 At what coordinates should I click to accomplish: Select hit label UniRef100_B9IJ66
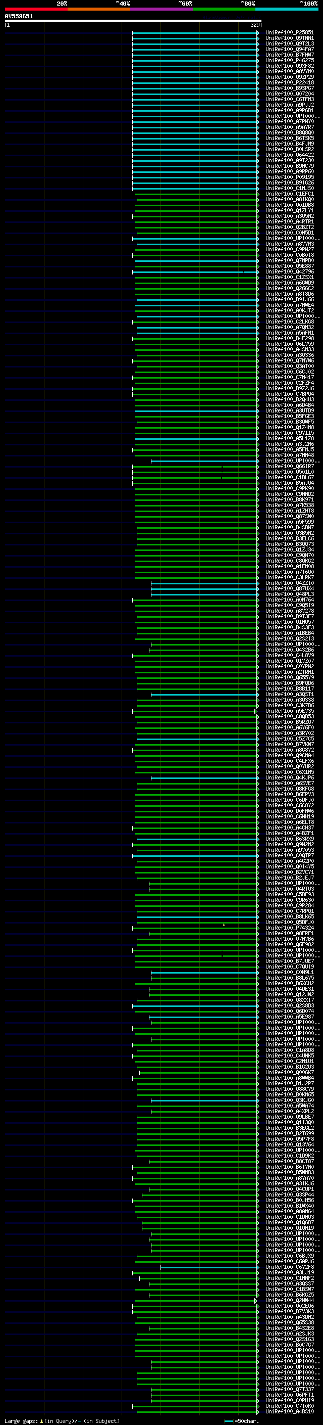[x=289, y=299]
